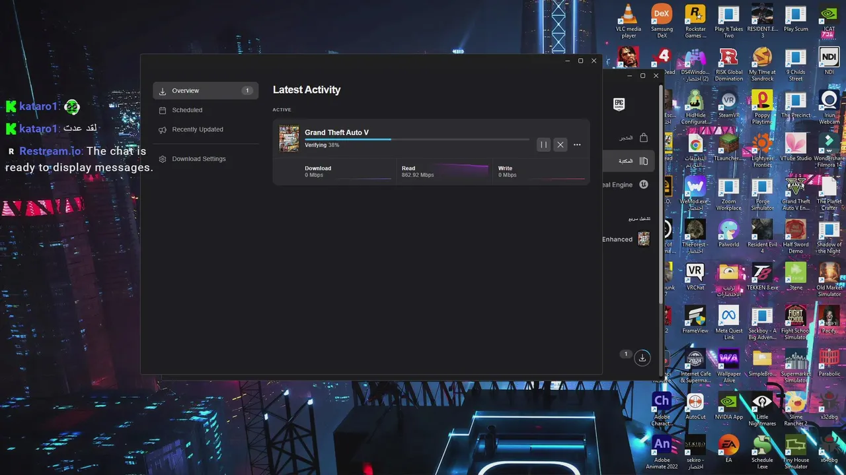846x475 pixels.
Task: Select the HidHide Configuration icon
Action: click(695, 108)
